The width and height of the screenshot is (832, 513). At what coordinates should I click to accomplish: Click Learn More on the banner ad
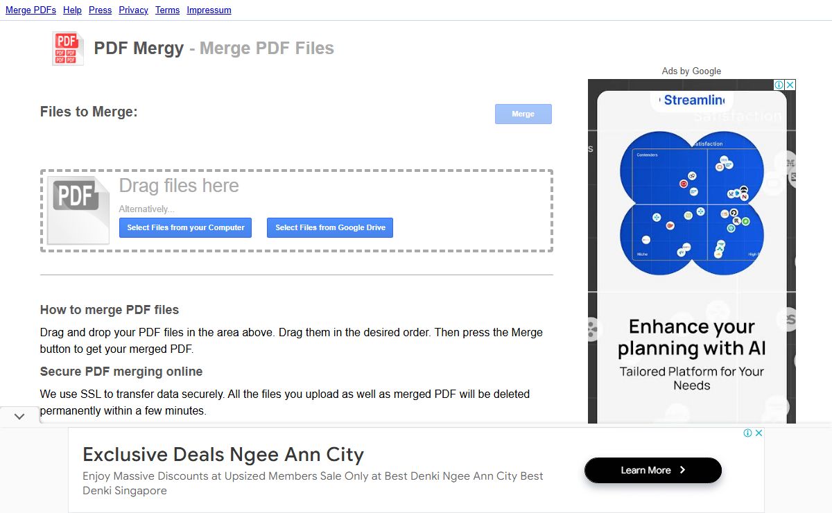(x=653, y=470)
